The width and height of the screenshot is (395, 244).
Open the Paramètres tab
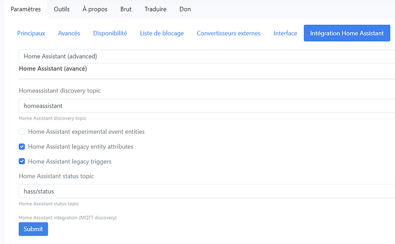tap(26, 9)
